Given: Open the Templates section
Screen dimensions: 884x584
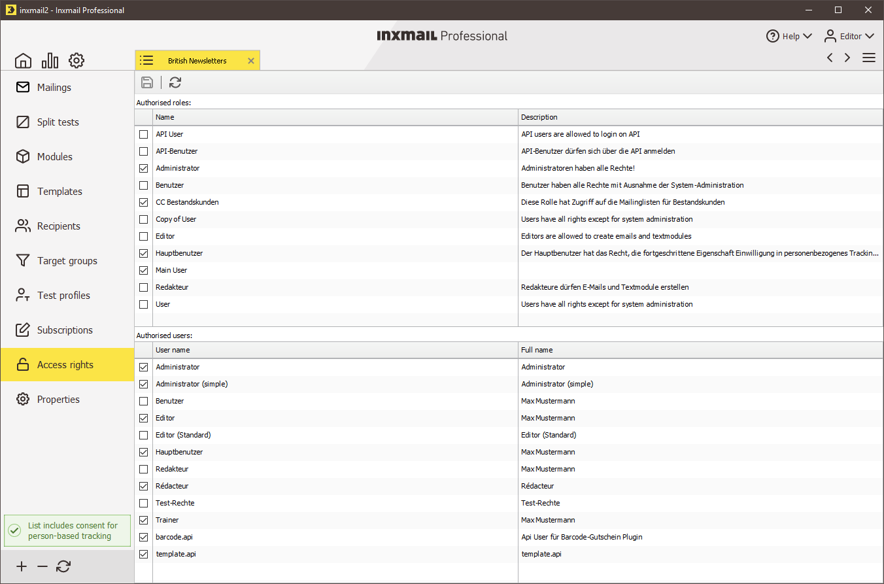Looking at the screenshot, I should (x=67, y=191).
